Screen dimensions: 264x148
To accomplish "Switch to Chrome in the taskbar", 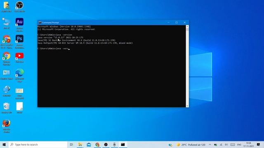I will [x=97, y=144].
